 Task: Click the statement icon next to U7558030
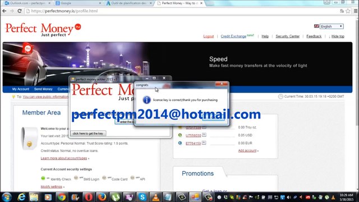(204, 135)
